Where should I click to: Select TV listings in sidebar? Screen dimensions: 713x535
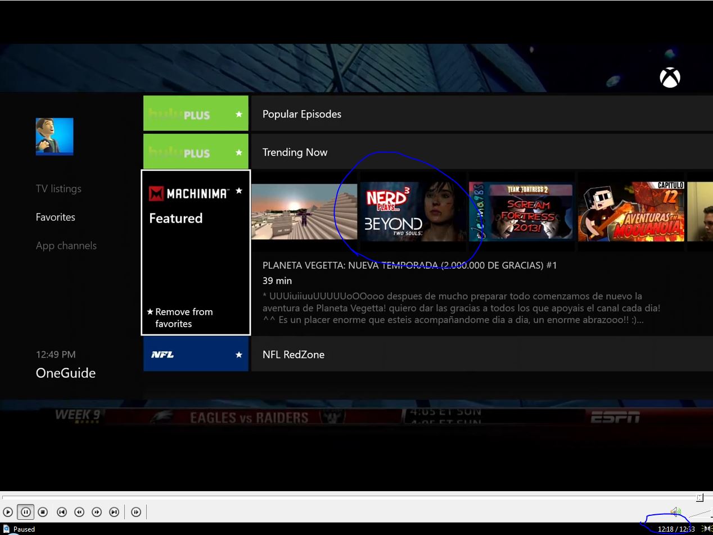point(58,189)
